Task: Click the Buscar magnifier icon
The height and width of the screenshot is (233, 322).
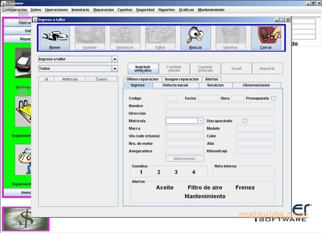Action: (196, 38)
